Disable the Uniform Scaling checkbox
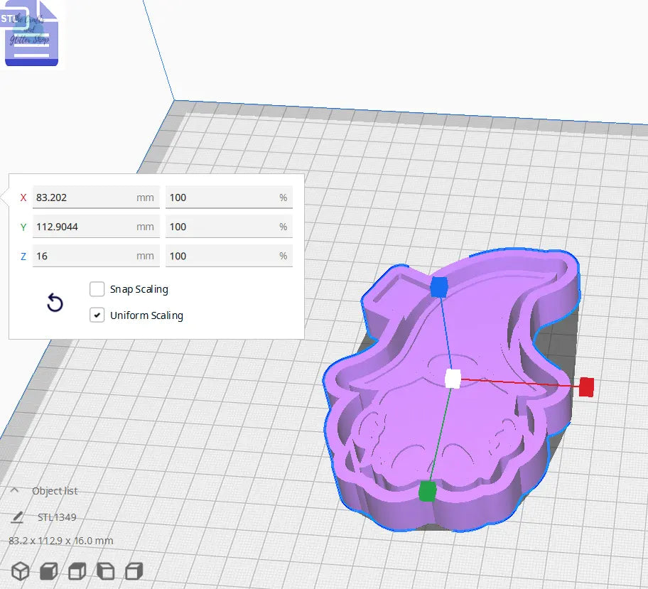This screenshot has width=648, height=589. (97, 315)
